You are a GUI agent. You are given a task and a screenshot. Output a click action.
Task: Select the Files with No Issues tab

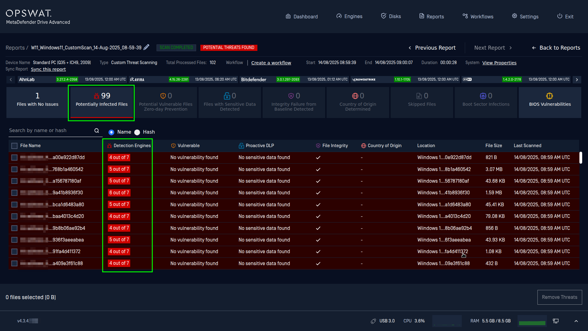click(38, 102)
